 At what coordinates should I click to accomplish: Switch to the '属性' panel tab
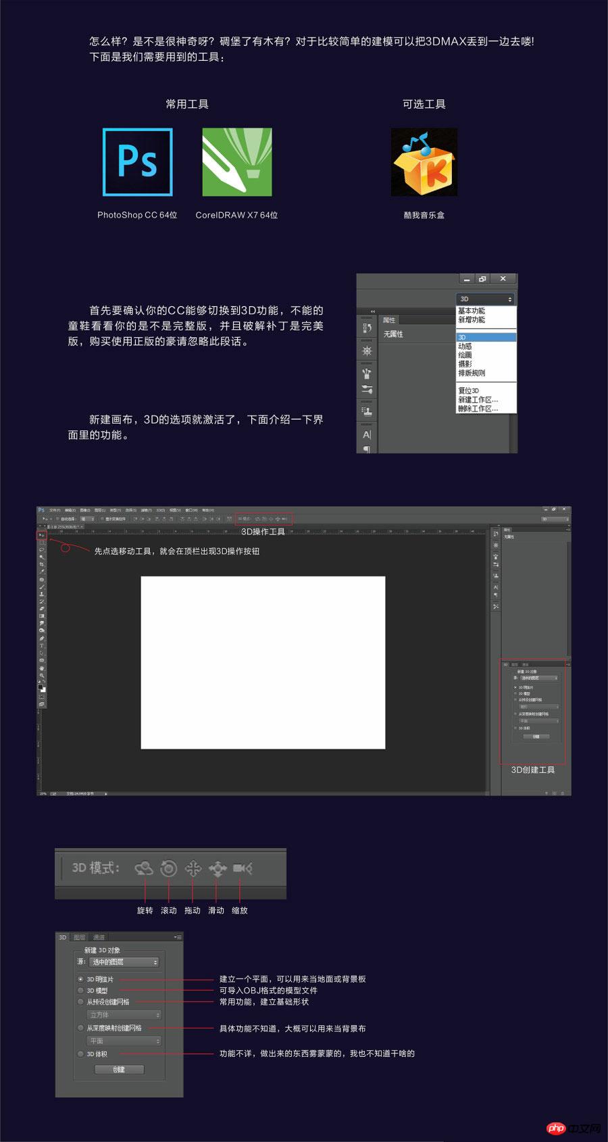[x=389, y=320]
